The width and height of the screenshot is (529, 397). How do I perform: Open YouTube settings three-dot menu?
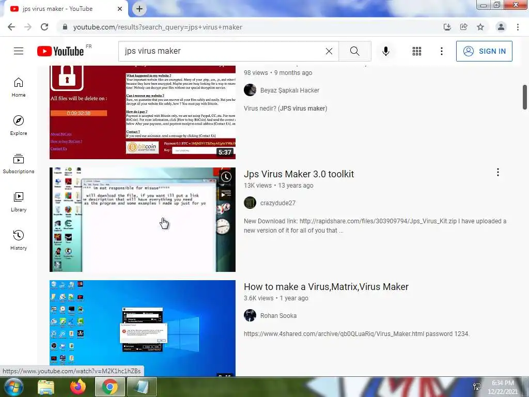click(x=441, y=51)
